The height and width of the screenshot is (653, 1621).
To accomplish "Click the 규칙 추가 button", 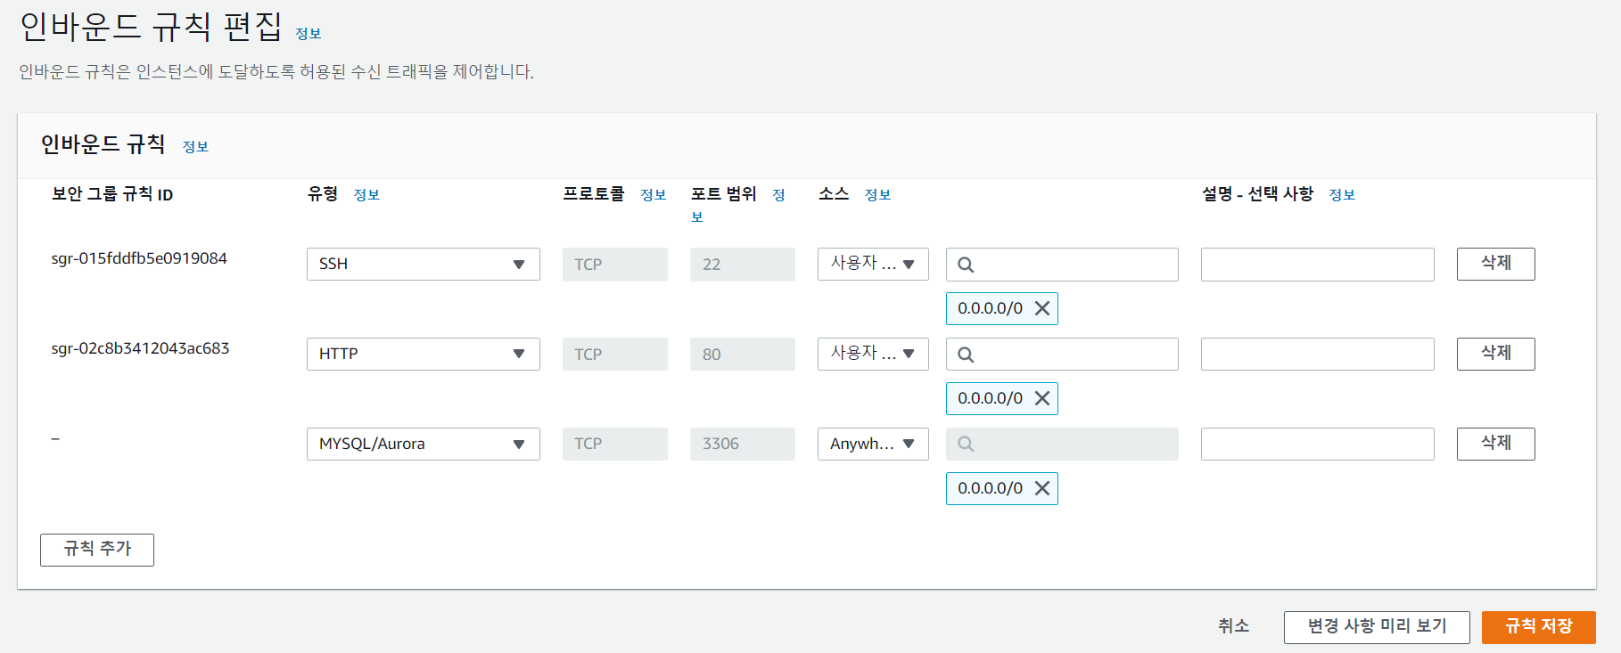I will 97,550.
